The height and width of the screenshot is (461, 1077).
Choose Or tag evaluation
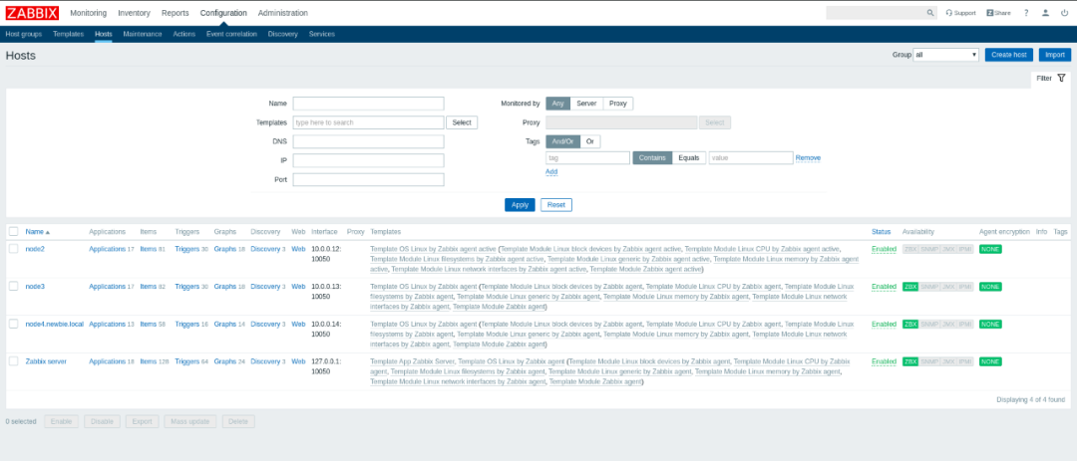tap(590, 141)
